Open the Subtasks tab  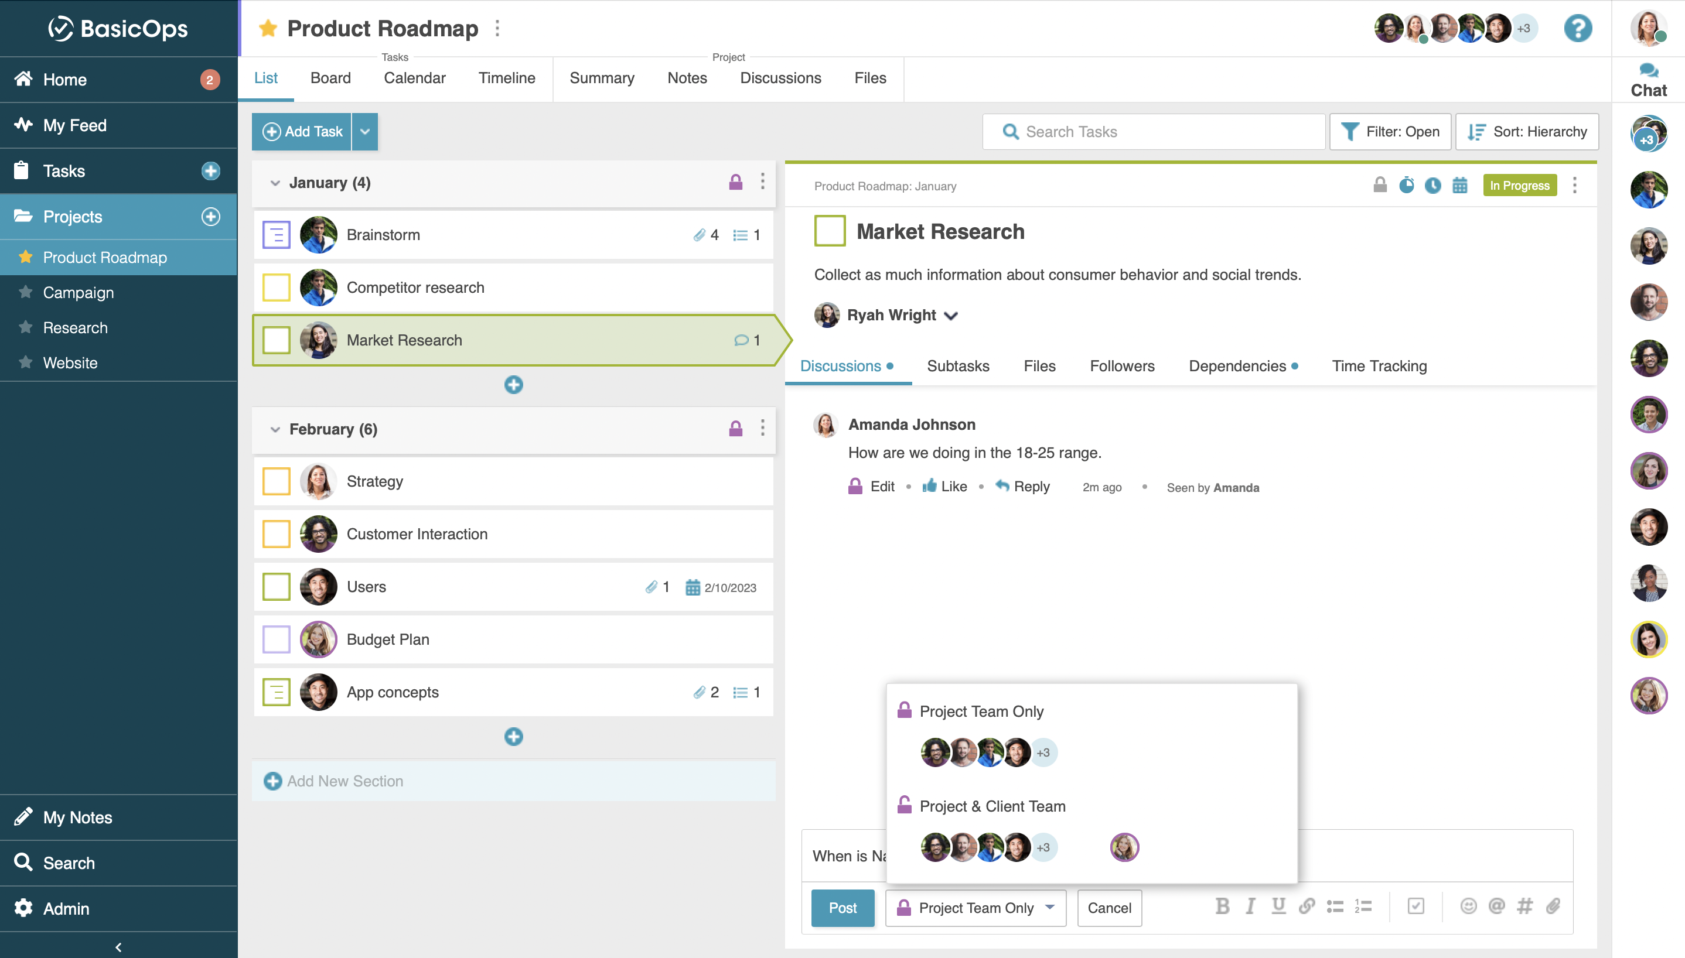(958, 366)
